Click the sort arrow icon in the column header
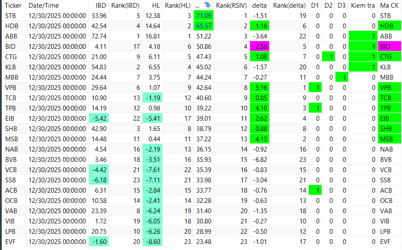402x250 pixels. point(207,5)
